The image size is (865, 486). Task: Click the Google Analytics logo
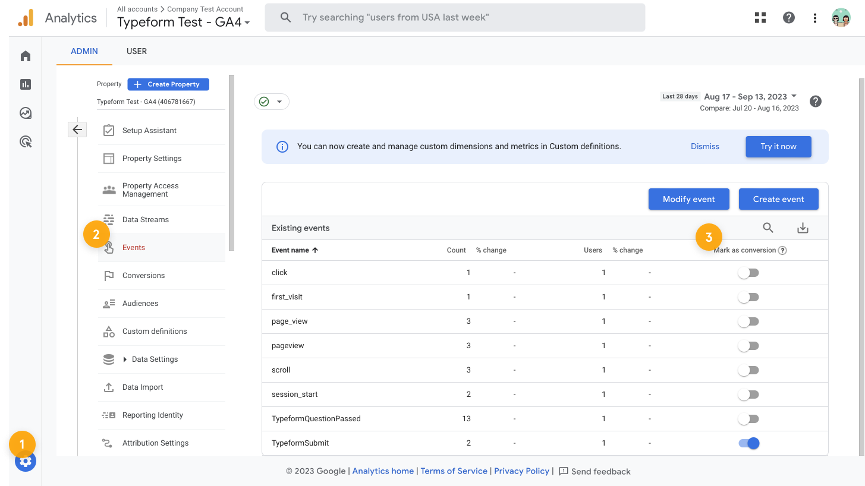pos(26,18)
